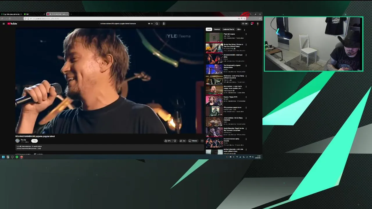Open Äiti pojastaan pappia toivoi recommendation title
Screen dimensions: 372x209
pyautogui.click(x=233, y=107)
